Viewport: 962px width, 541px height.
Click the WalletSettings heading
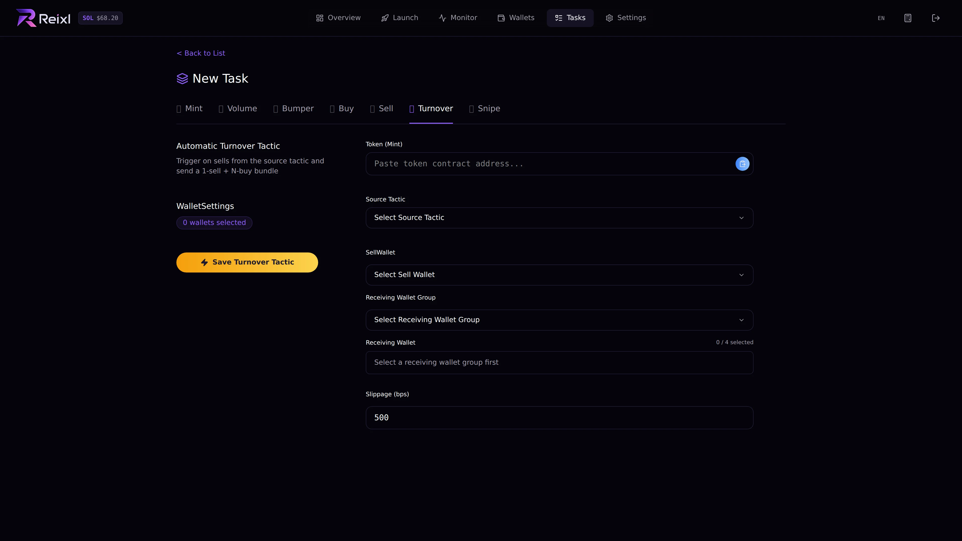coord(205,206)
